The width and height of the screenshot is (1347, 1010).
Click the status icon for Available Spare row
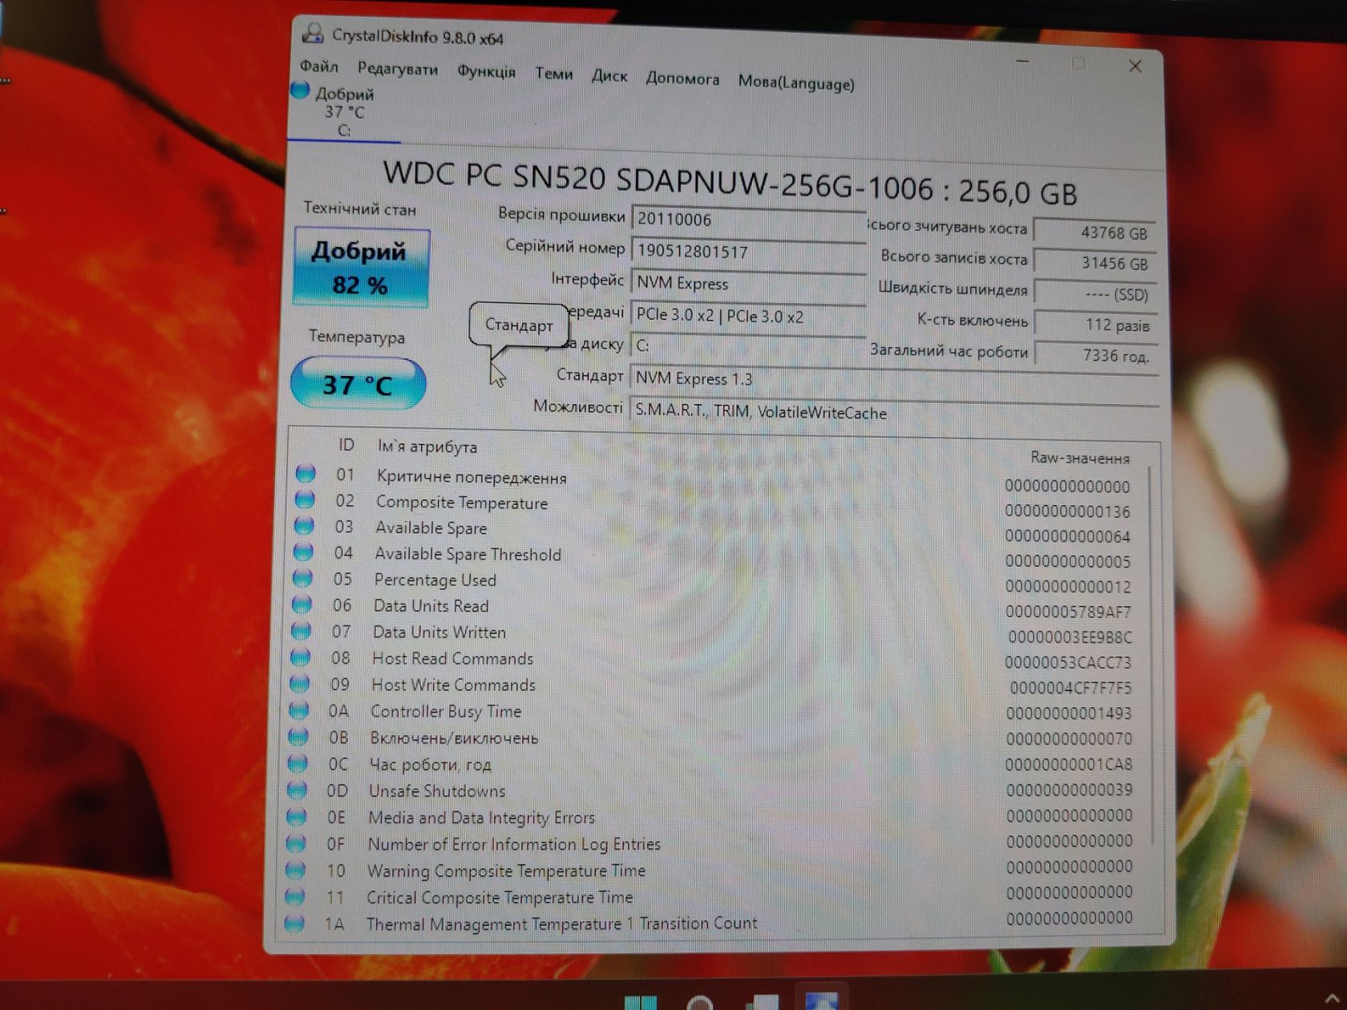[x=304, y=526]
